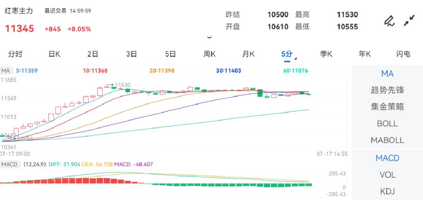
Task: Expand the quote details chevron
Action: (209, 38)
